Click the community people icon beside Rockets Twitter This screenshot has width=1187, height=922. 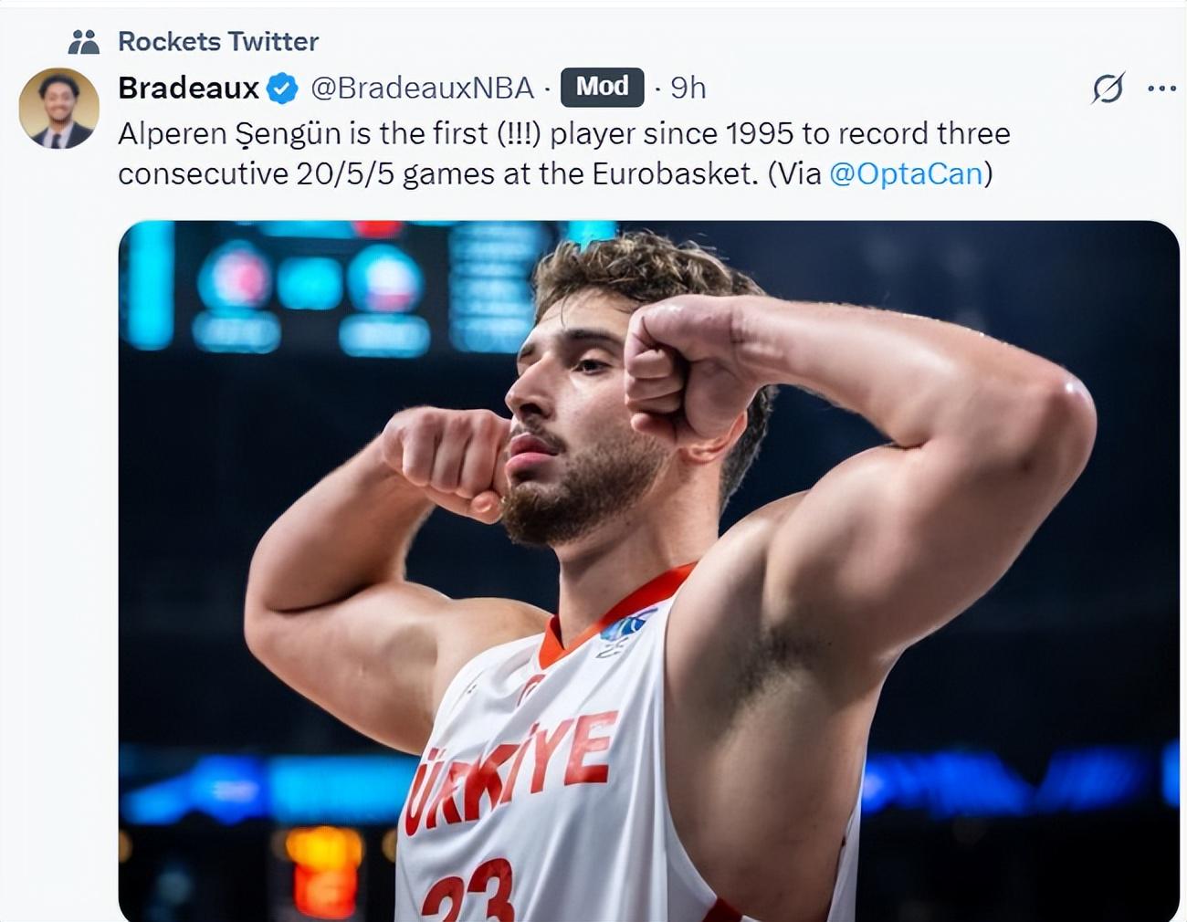click(x=84, y=42)
